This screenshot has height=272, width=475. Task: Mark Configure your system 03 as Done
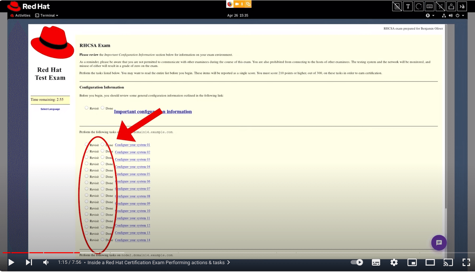click(103, 157)
